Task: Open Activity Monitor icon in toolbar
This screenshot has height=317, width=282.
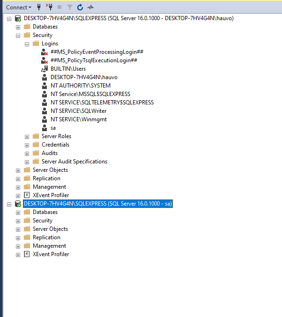Action: 90,7
